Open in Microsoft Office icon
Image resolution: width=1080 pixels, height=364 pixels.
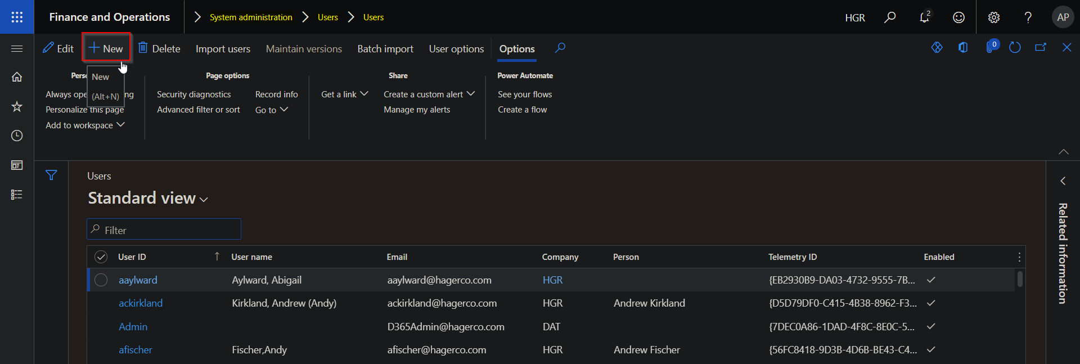[963, 48]
